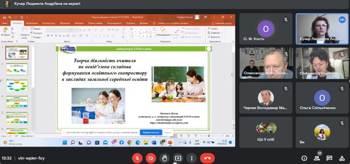
Task: Open the Файл tab in PowerPoint
Action: [5, 23]
